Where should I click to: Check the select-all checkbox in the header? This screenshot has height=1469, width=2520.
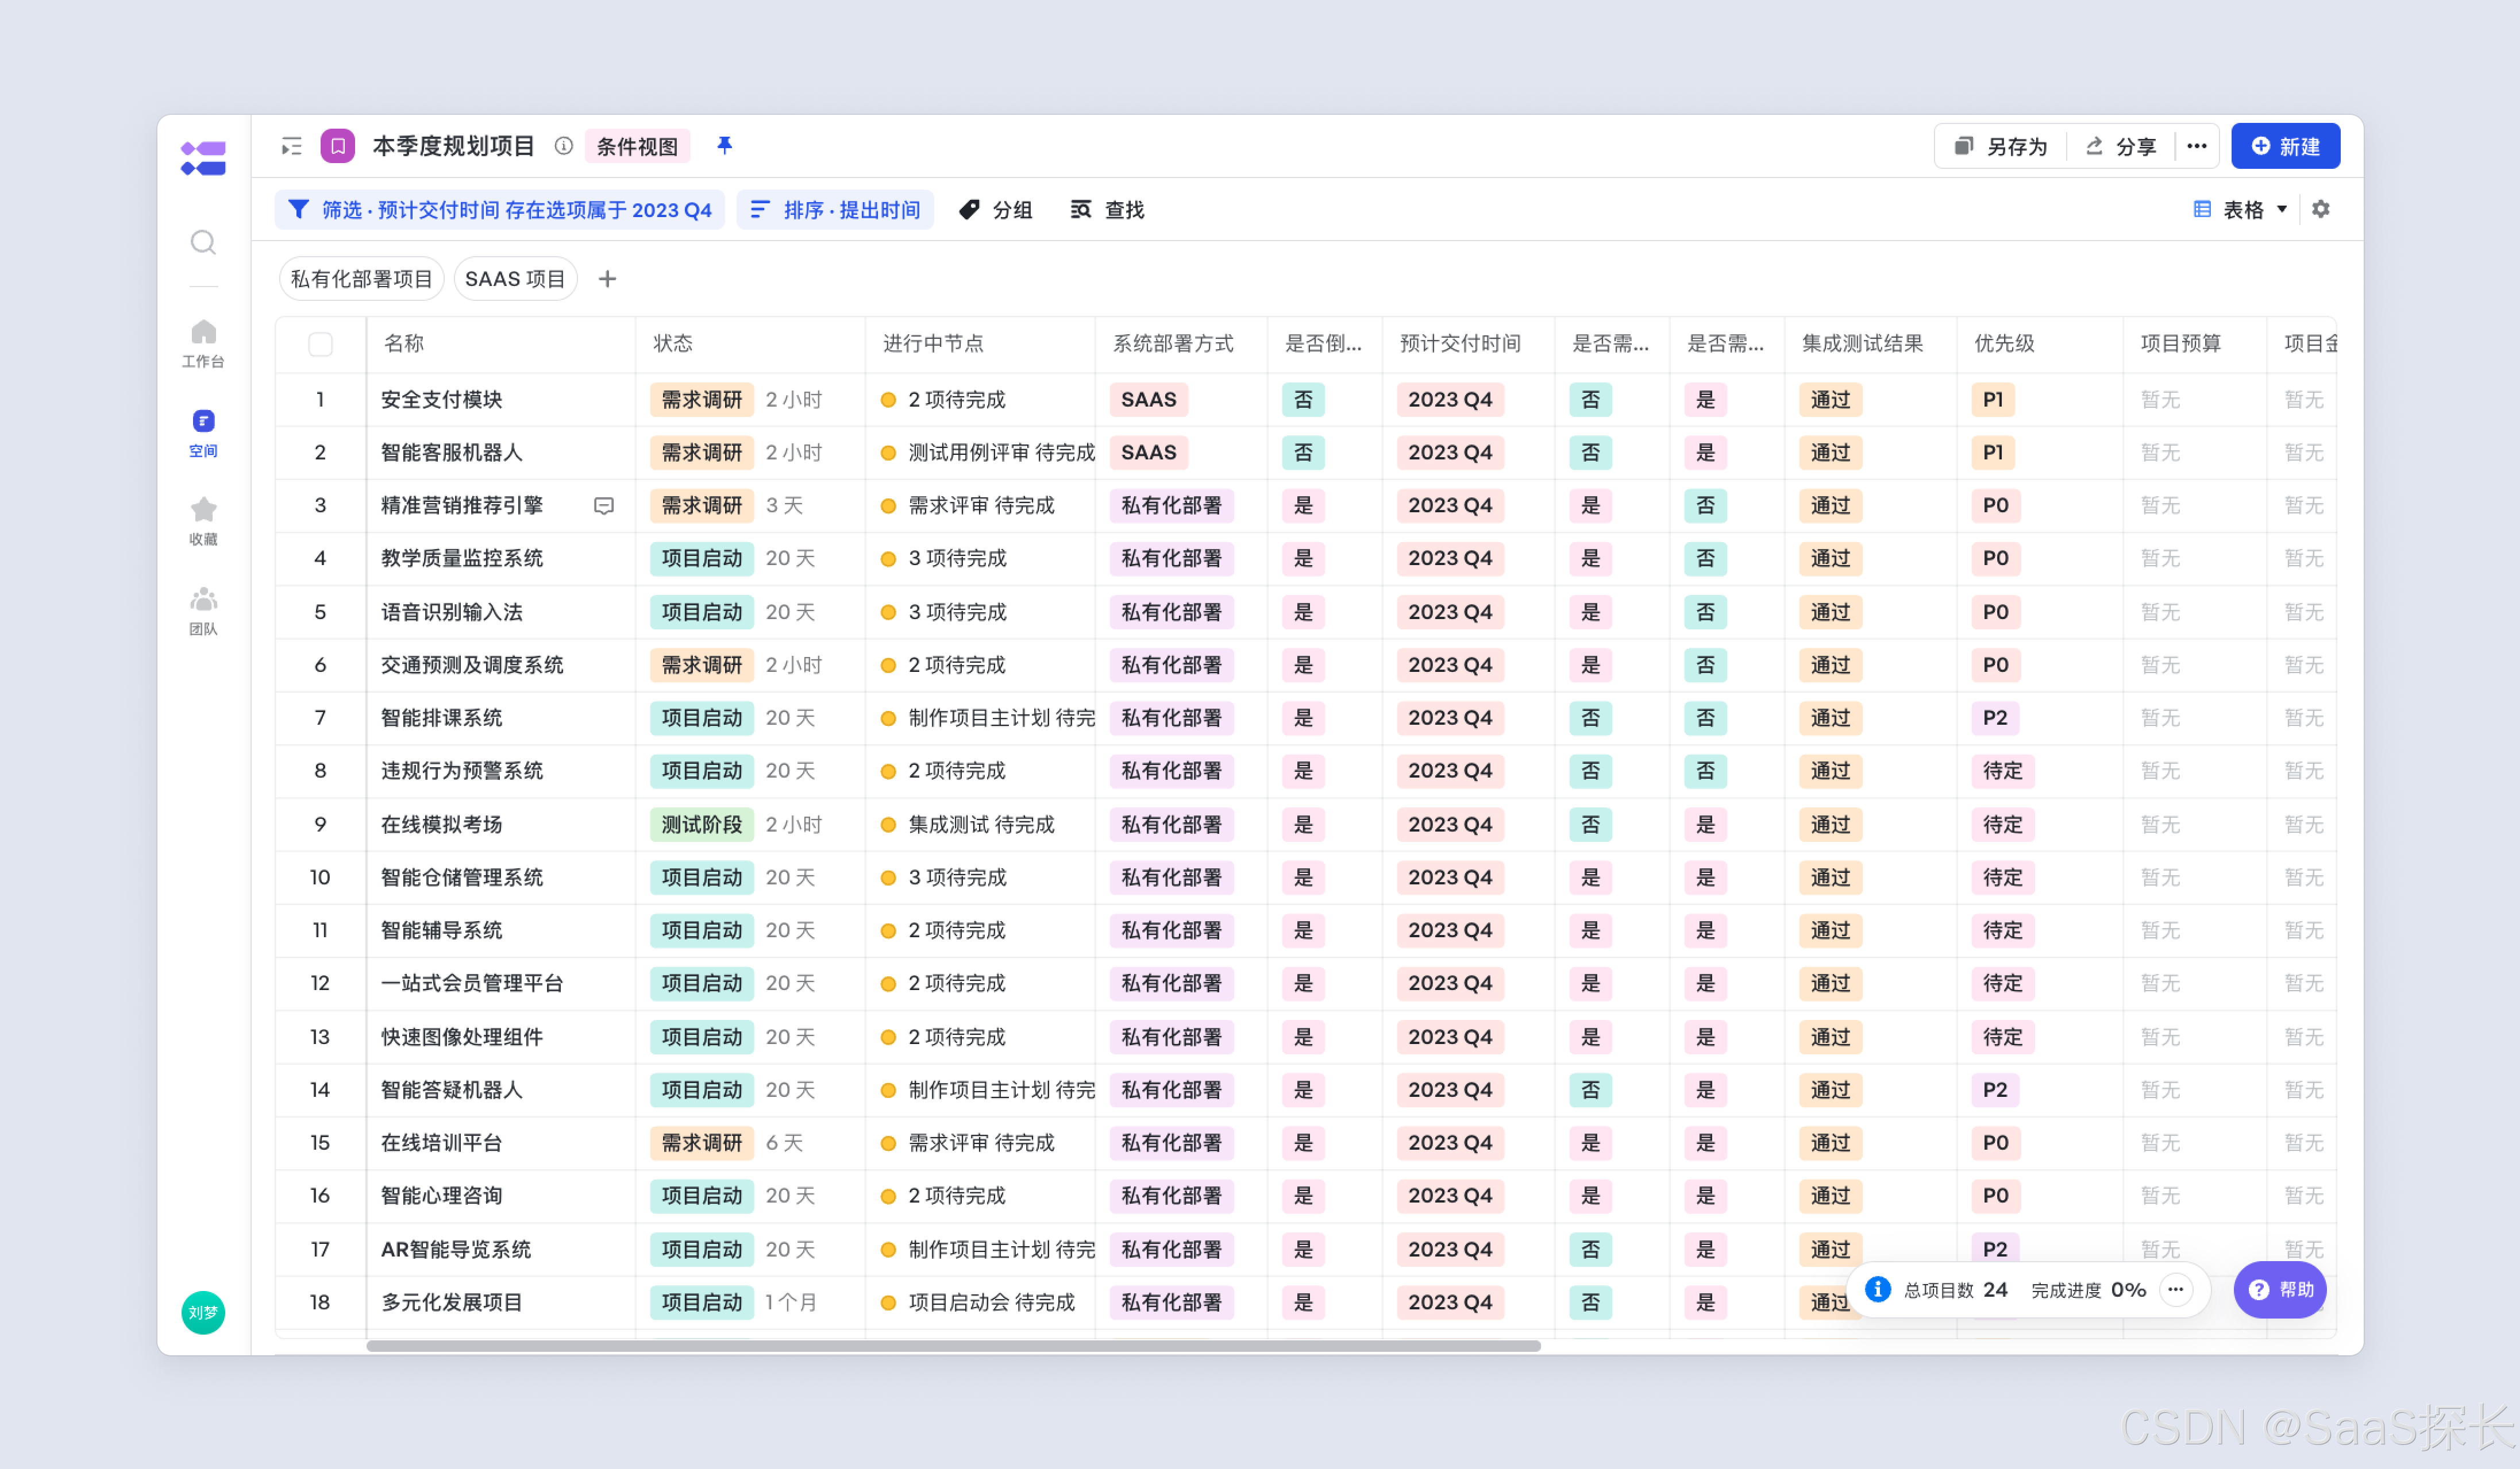[x=320, y=344]
